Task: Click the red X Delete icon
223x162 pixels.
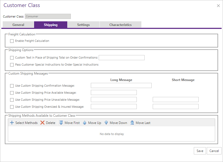Action: (42, 123)
